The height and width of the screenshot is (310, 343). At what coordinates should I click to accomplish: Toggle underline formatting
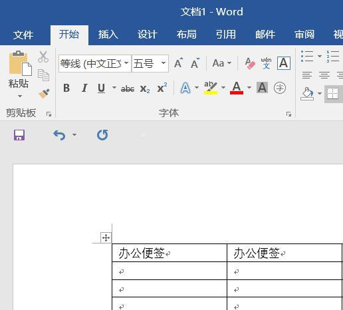pyautogui.click(x=102, y=88)
